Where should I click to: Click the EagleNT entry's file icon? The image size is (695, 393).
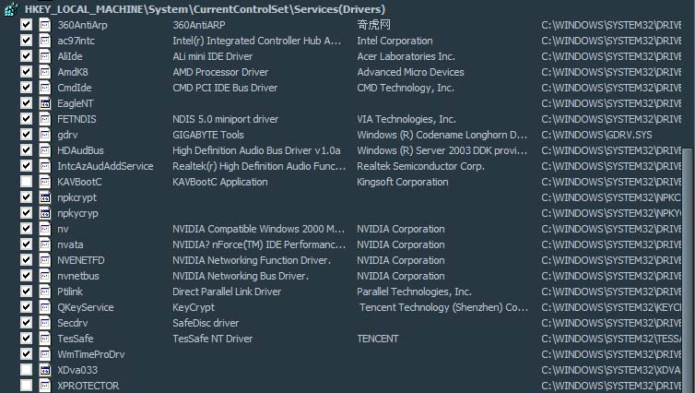click(x=44, y=103)
